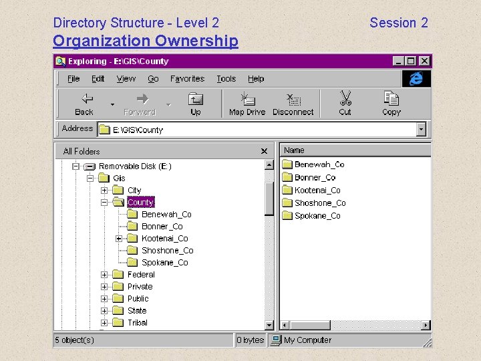Sort by the Name column header
The image size is (481, 361).
[355, 150]
